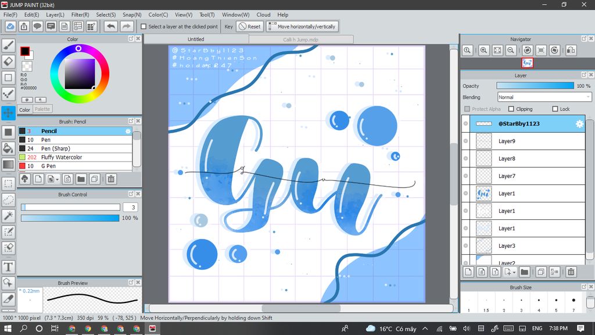Viewport: 595px width, 335px height.
Task: Show hidden system tray icons chevron
Action: [425, 329]
